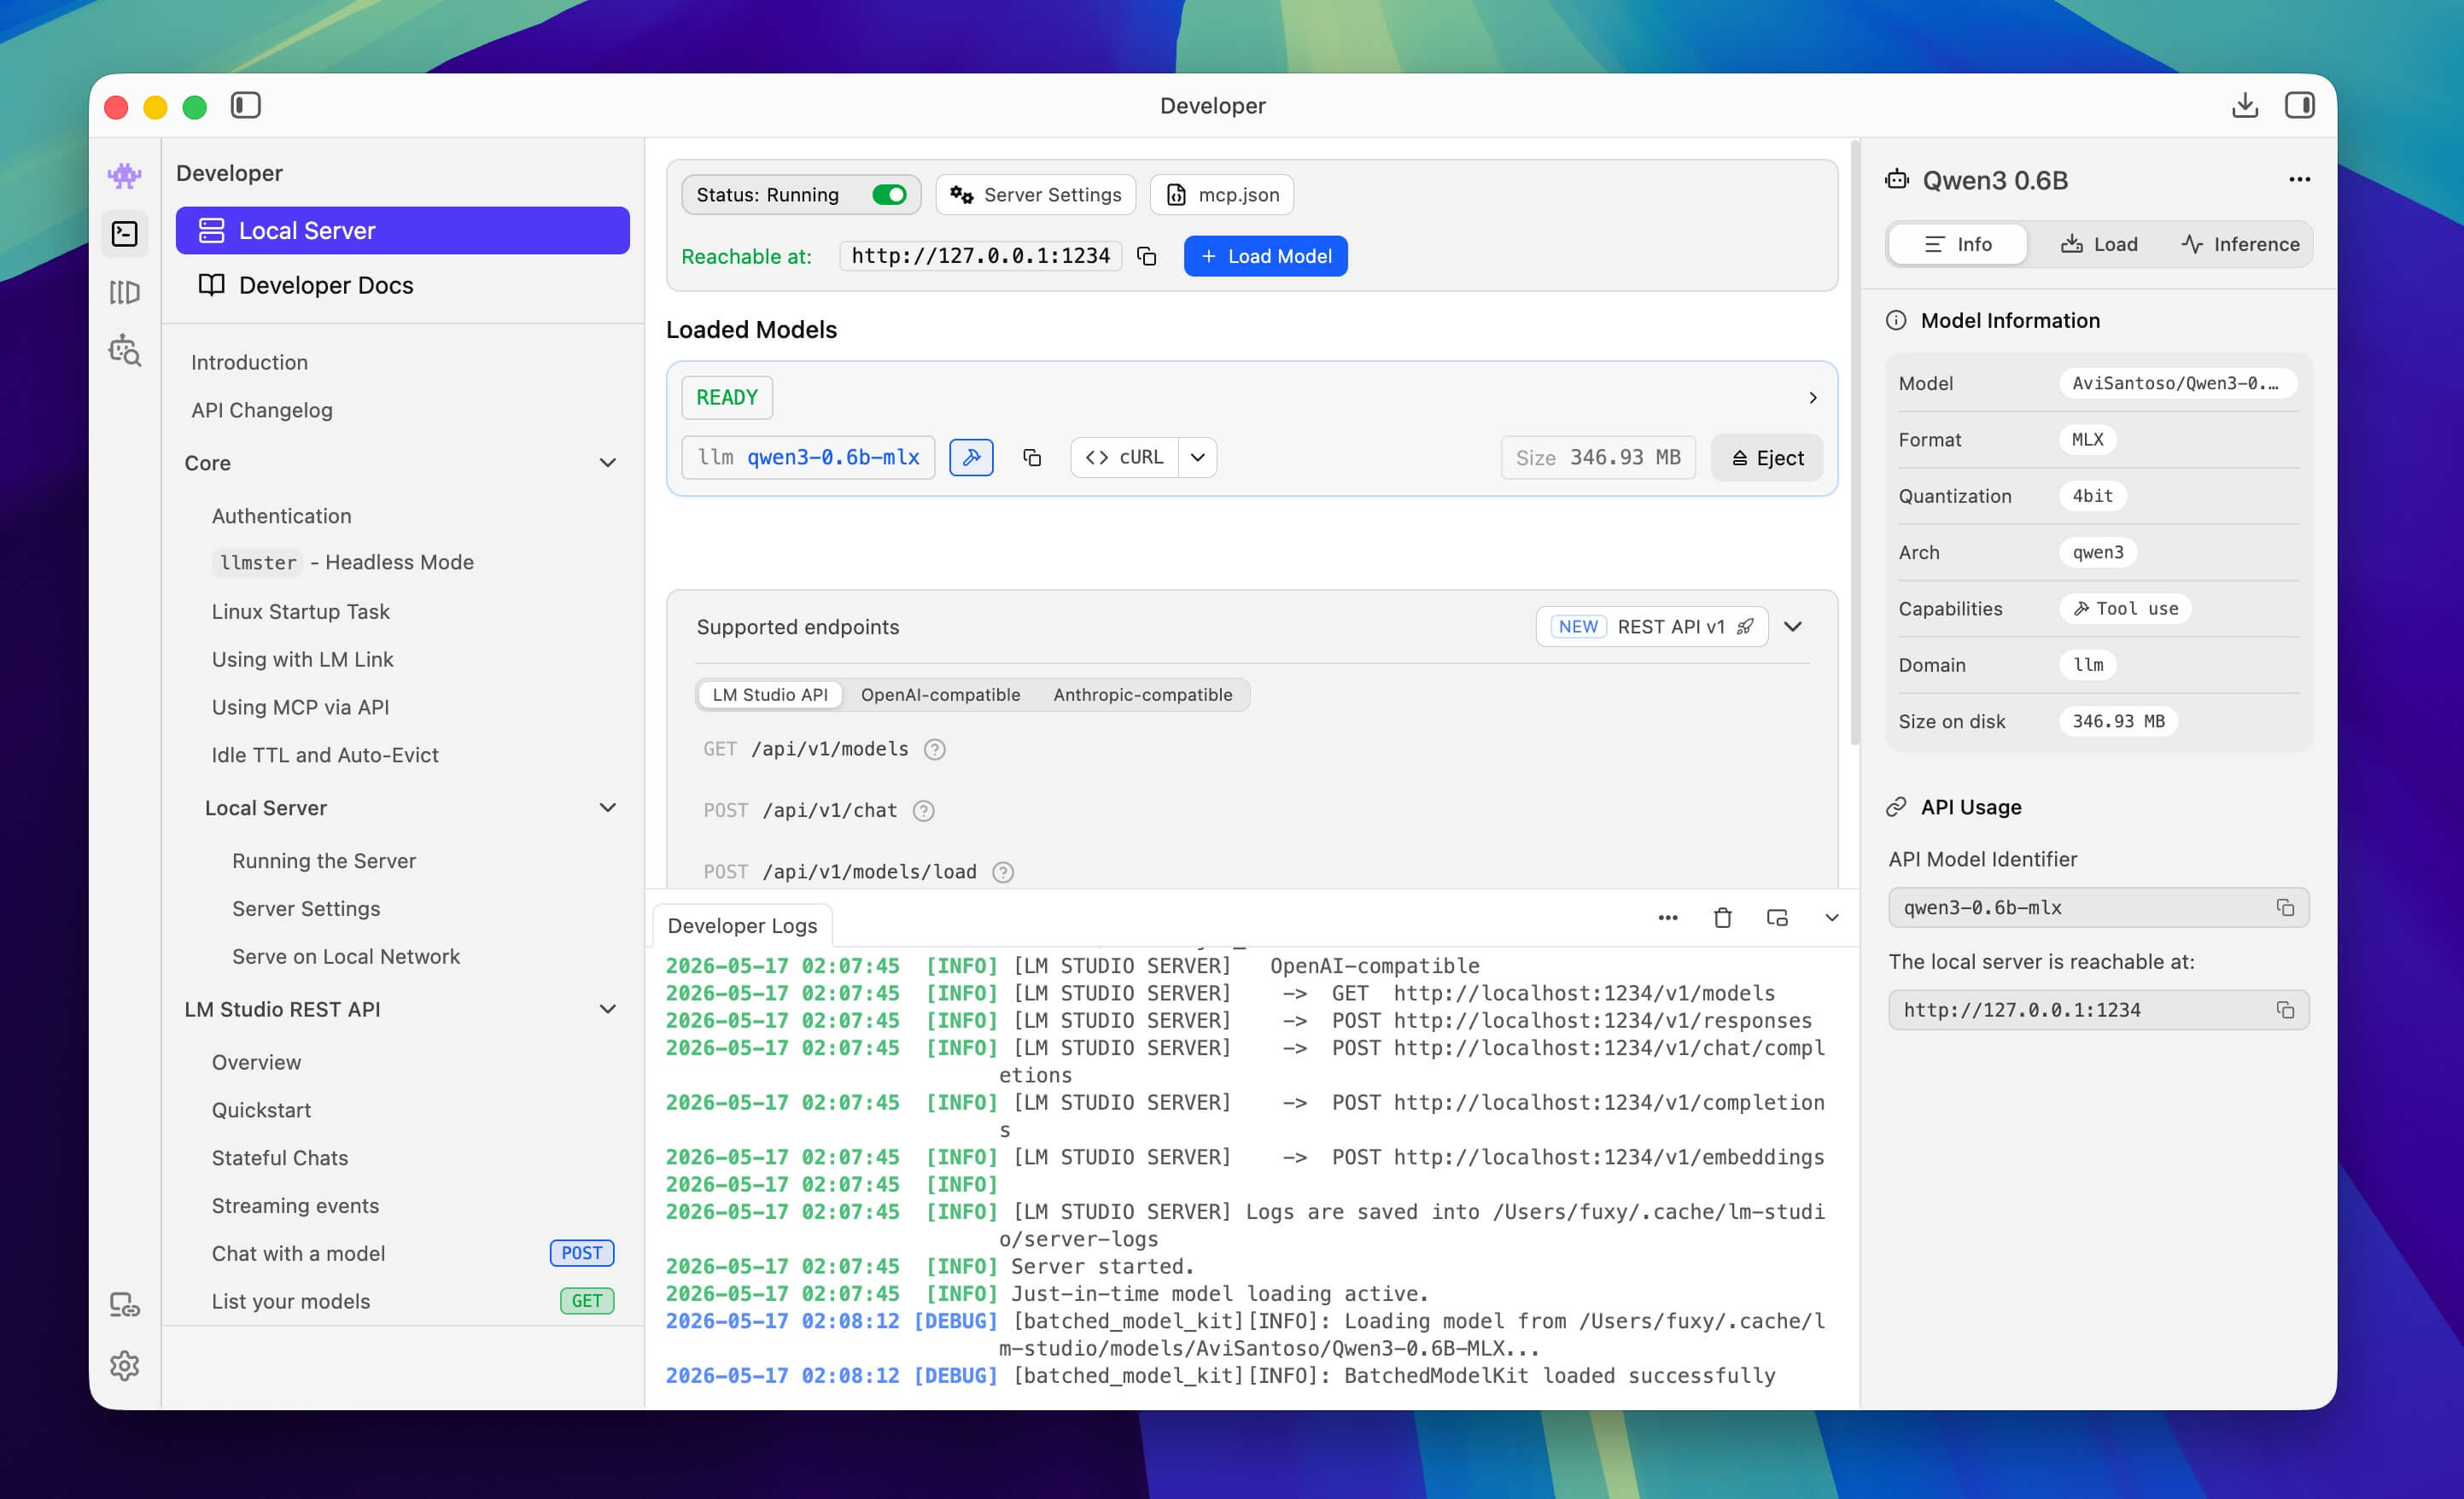Open the mcp.json button
Screen dimensions: 2464x1499
pyautogui.click(x=1222, y=194)
